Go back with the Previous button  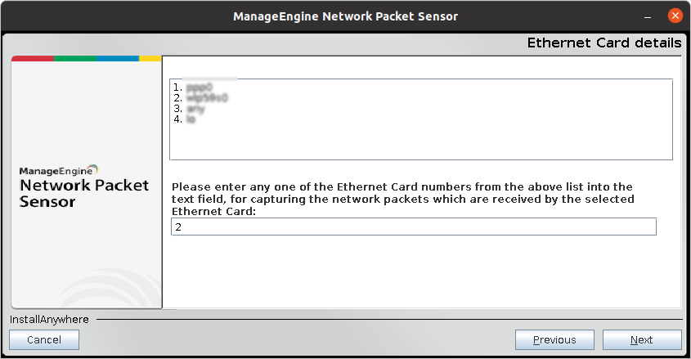(554, 340)
